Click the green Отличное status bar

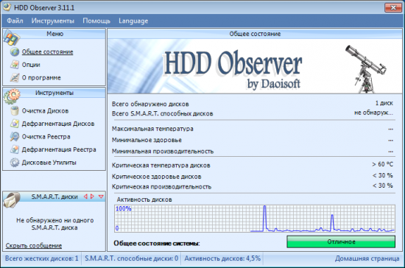(341, 241)
